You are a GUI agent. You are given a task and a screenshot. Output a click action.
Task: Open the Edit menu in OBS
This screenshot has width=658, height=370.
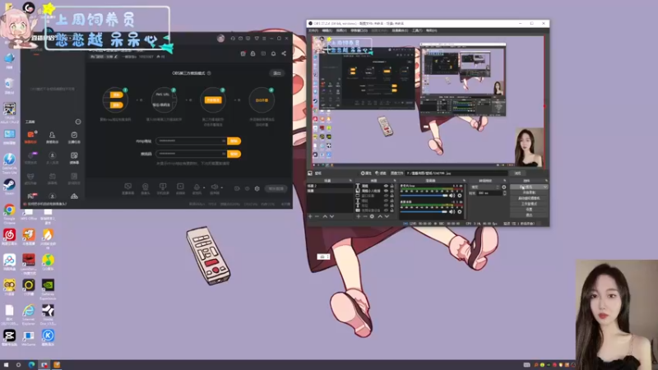[327, 30]
